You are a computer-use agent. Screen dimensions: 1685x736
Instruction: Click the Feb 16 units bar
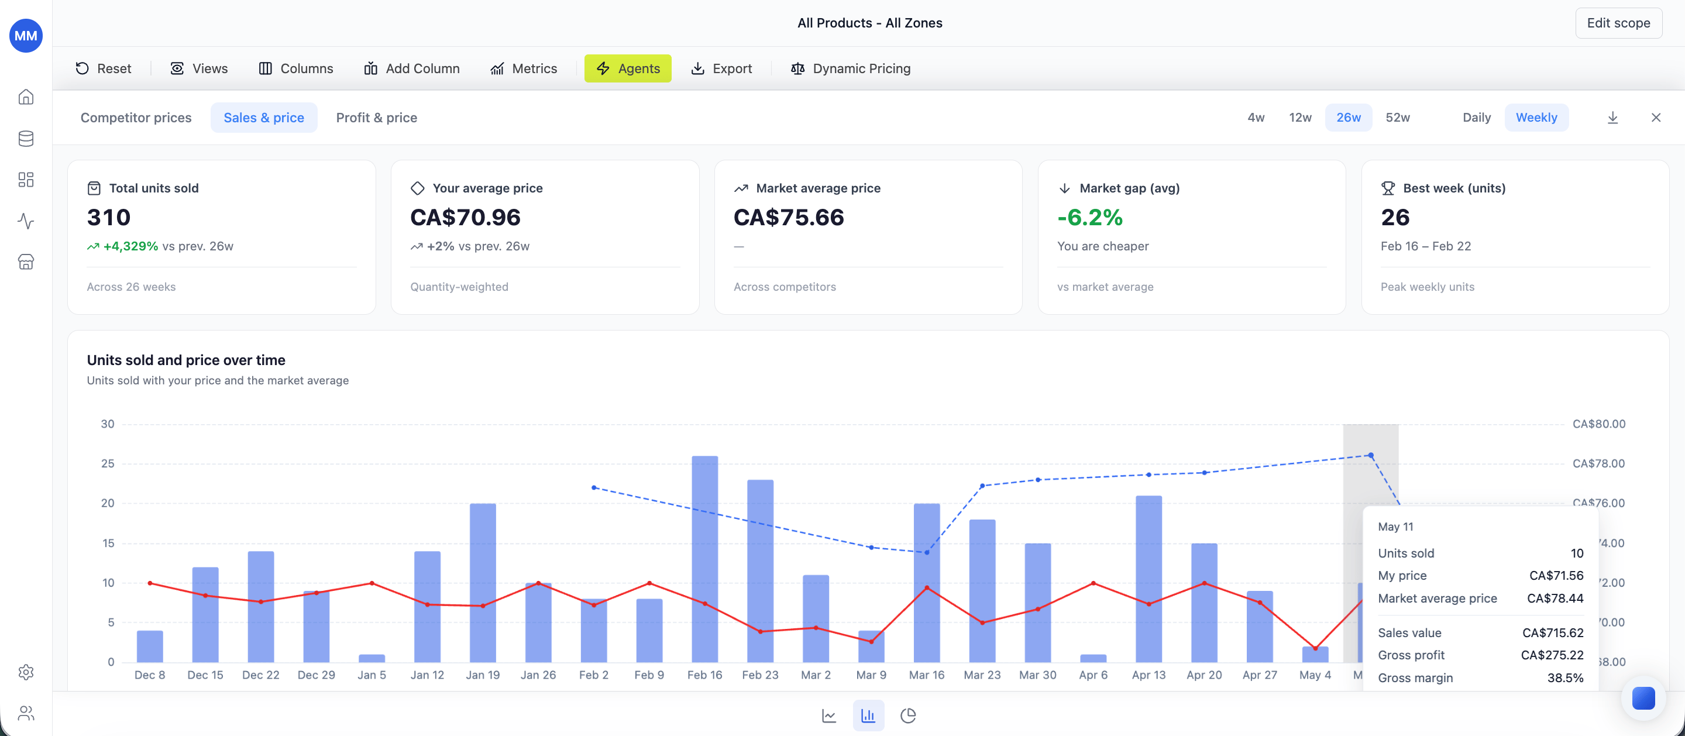[704, 559]
